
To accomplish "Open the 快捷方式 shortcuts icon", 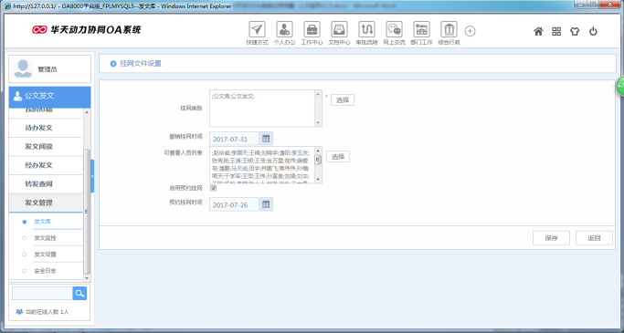I will pyautogui.click(x=257, y=29).
